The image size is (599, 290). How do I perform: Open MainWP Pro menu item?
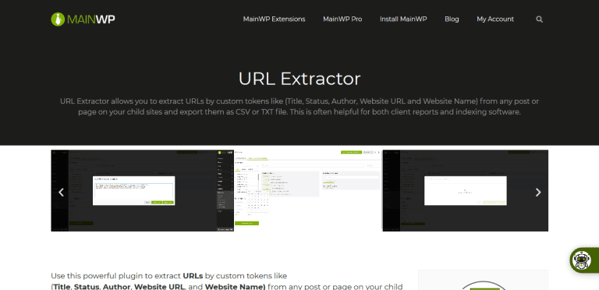(342, 19)
